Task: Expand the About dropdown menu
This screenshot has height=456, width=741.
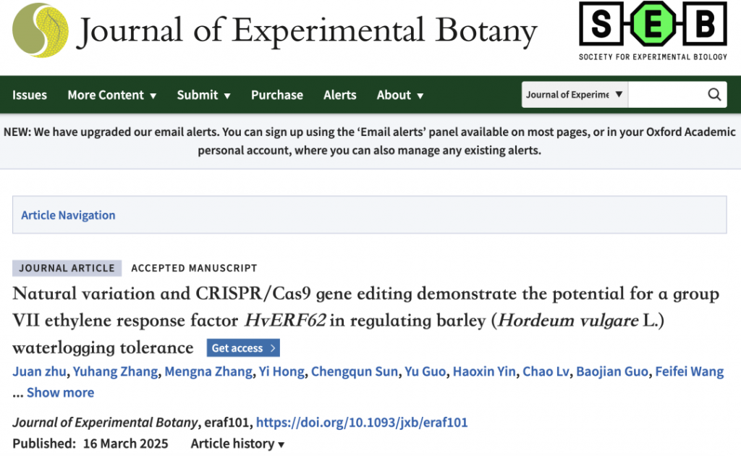Action: click(x=399, y=95)
